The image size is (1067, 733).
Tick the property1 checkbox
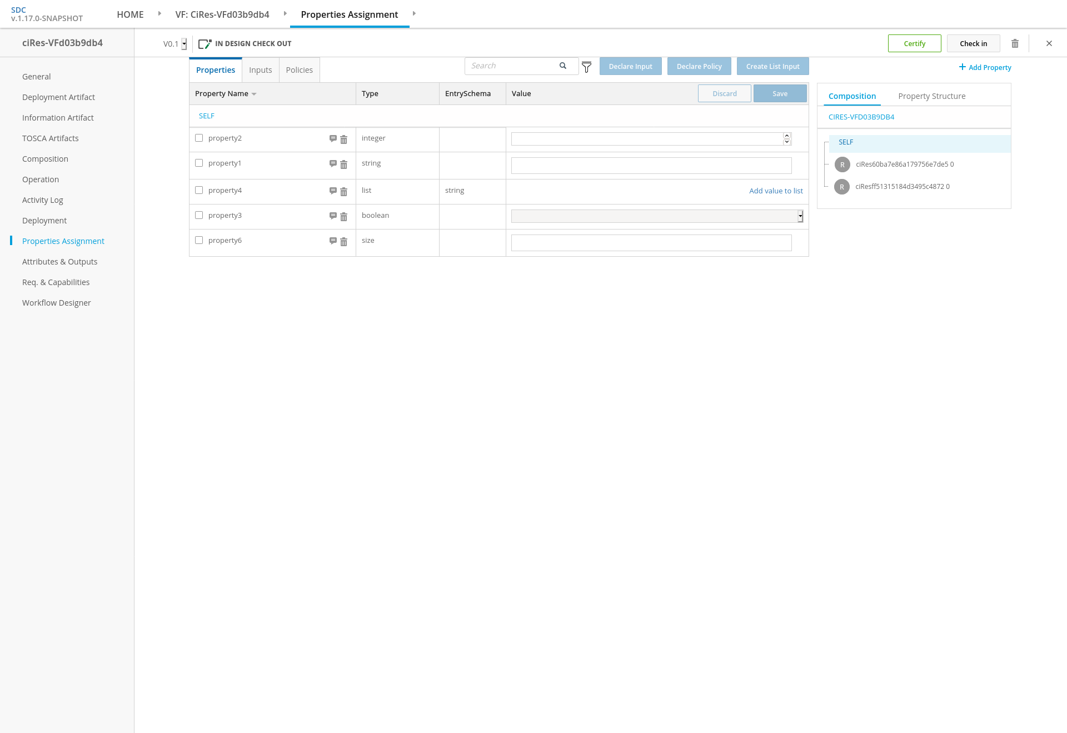(x=199, y=163)
